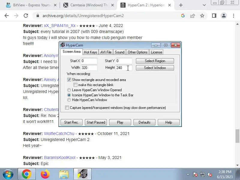Switch to the Screen Area tab
This screenshot has width=240, height=180.
tap(71, 52)
